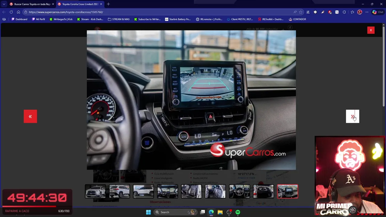The height and width of the screenshot is (217, 386).
Task: Close the Toyota Corolla Cross tab
Action: (x=101, y=4)
